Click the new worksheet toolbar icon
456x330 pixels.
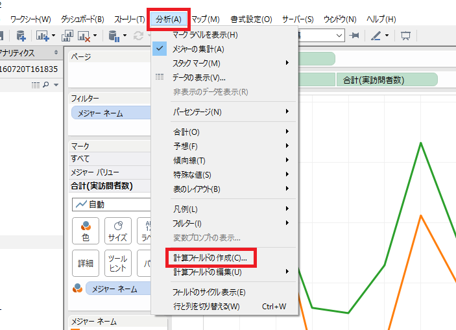42,36
